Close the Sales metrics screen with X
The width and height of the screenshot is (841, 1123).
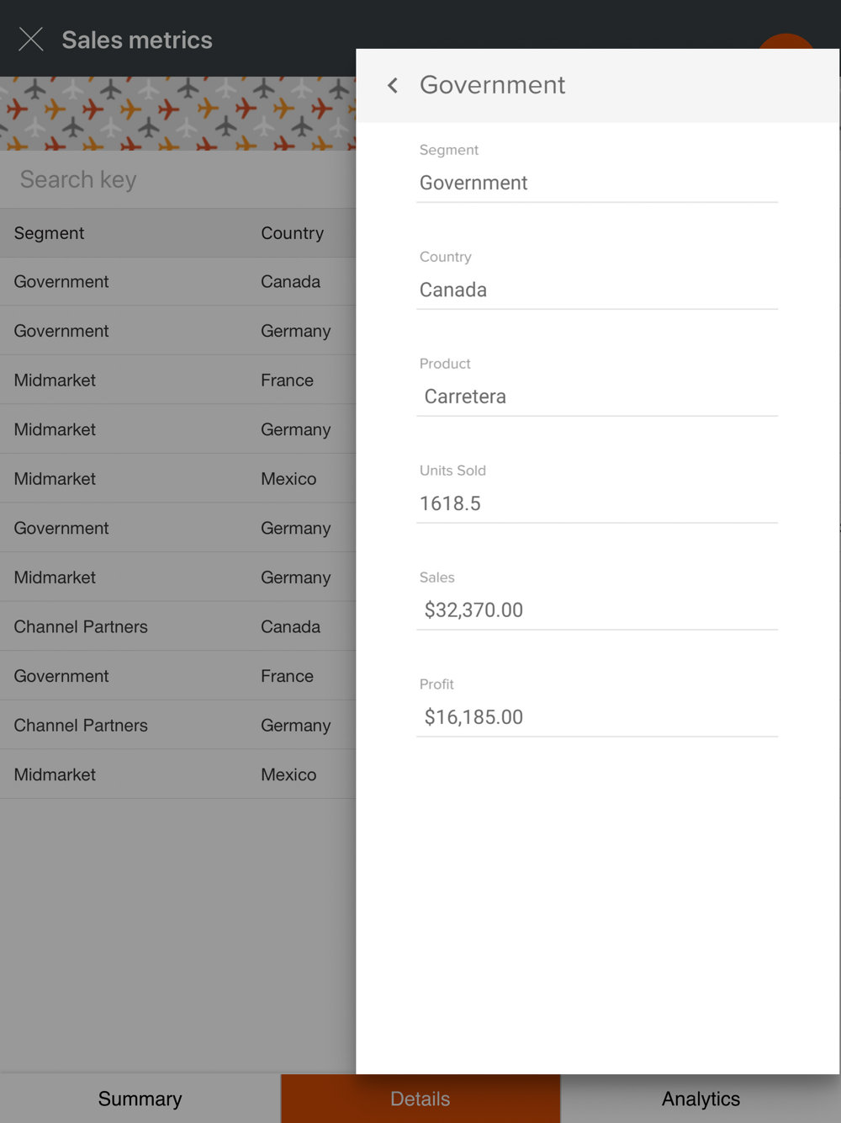31,40
